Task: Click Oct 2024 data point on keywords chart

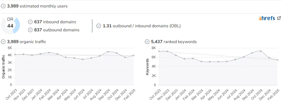Action: click(260, 51)
